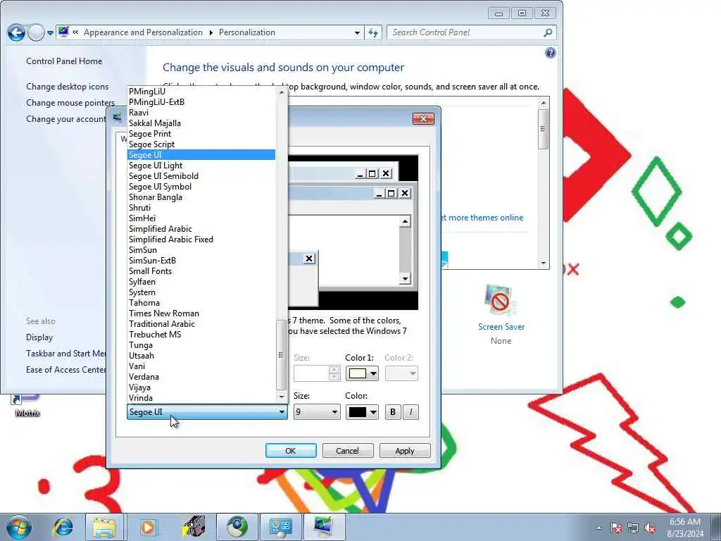Choose Segoe UI Semibold font
721x541 pixels.
point(201,176)
